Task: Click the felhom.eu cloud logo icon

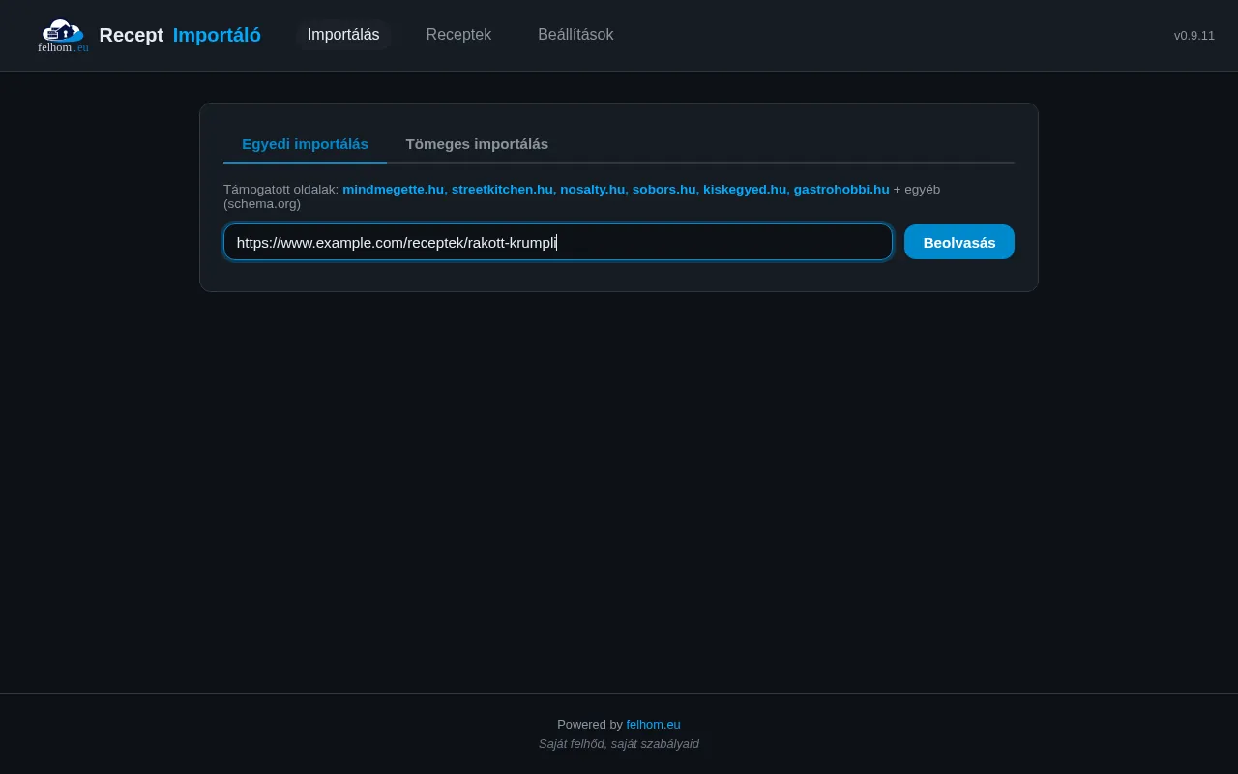Action: 63,36
